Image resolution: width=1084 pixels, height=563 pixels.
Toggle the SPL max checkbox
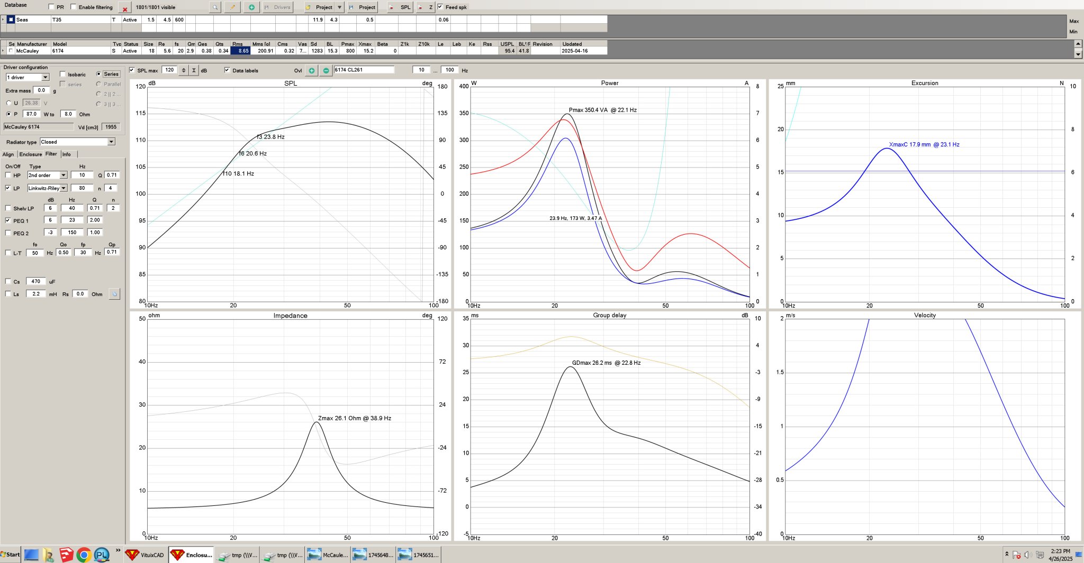point(132,70)
